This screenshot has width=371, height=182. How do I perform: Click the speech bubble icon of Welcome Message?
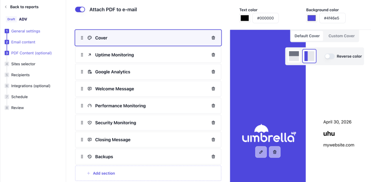[x=89, y=89]
